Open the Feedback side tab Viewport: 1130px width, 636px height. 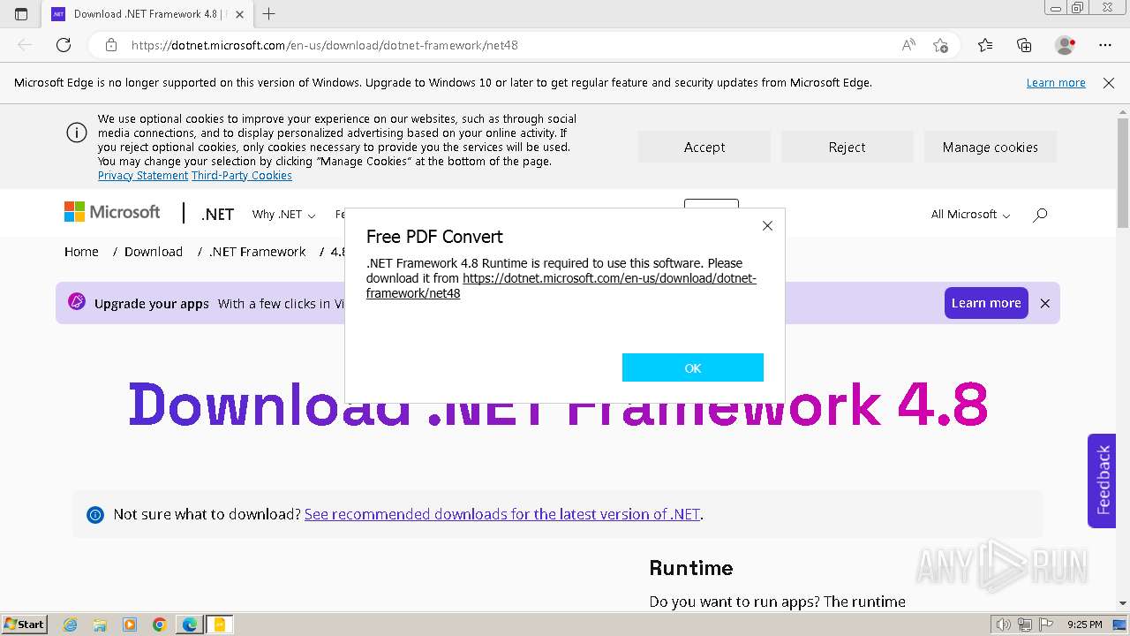(x=1102, y=481)
